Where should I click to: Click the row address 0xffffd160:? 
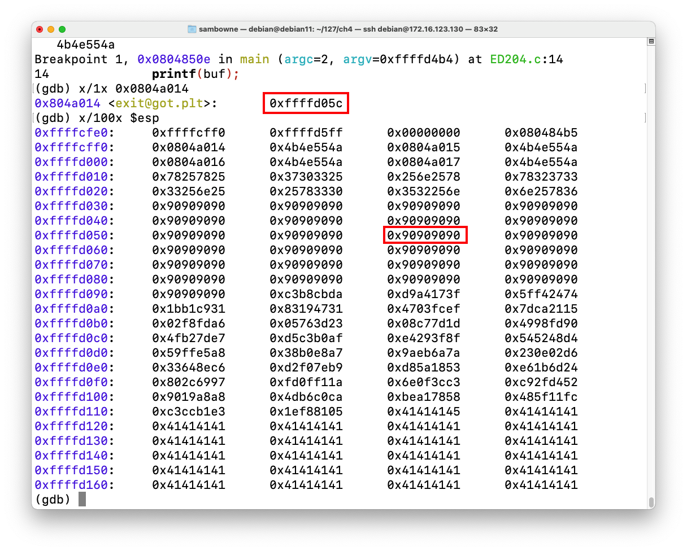75,485
